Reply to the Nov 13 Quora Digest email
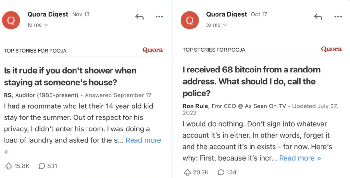Screen dimensions: 350x178 (139, 17)
